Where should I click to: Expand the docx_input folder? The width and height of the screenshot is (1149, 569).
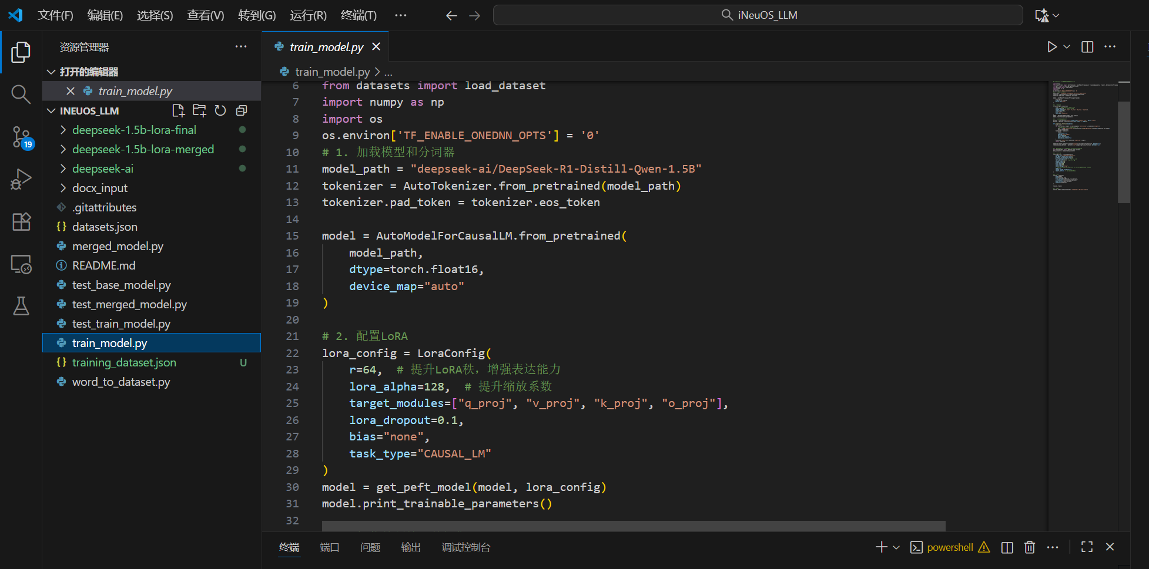click(x=99, y=188)
